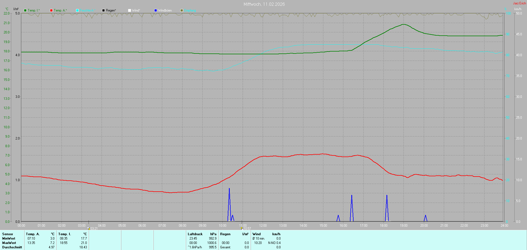Click the 'Temp. A.' column header in the table
Viewport: 527px width, 250px height.
[x=33, y=234]
